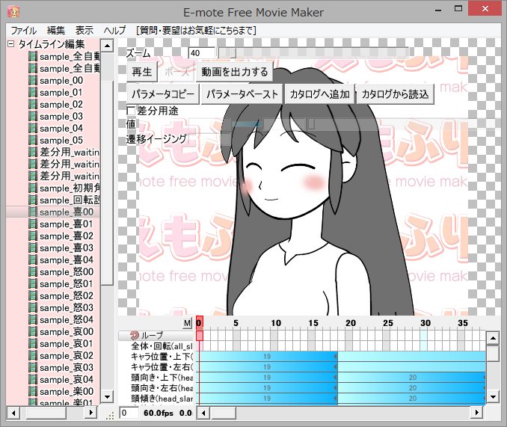The image size is (507, 427).
Task: Click the zoom value field showing 40
Action: [202, 53]
